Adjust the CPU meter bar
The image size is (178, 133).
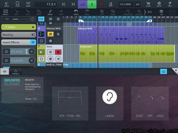click(x=20, y=19)
